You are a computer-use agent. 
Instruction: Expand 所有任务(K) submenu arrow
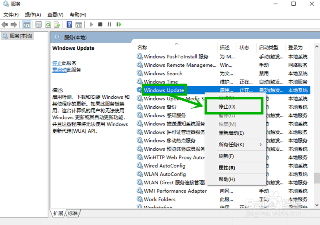(260, 145)
